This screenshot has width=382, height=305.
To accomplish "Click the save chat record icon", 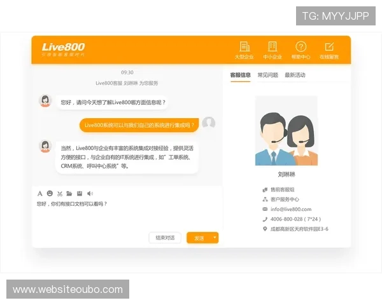I will (80, 194).
